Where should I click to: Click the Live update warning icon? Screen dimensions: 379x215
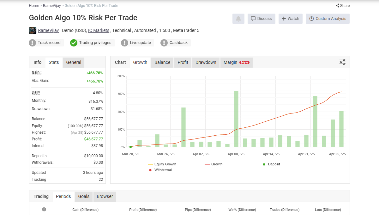pos(124,43)
